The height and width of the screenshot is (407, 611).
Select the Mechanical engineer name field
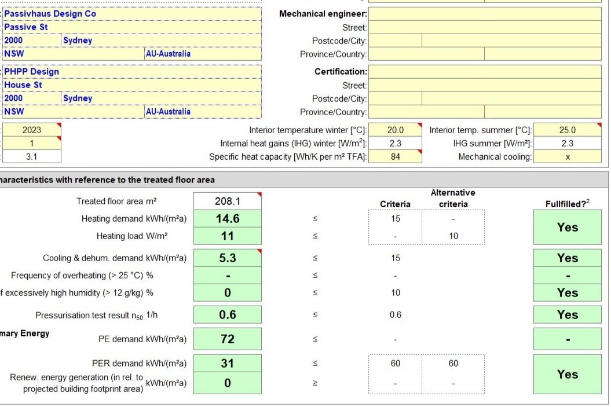pos(485,14)
